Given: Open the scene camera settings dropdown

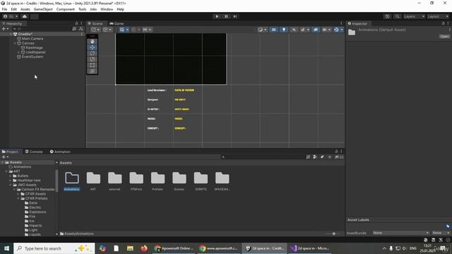Looking at the screenshot, I should [326, 30].
